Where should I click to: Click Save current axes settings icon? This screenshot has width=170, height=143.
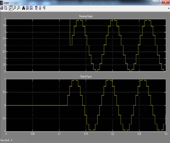pyautogui.click(x=27, y=8)
